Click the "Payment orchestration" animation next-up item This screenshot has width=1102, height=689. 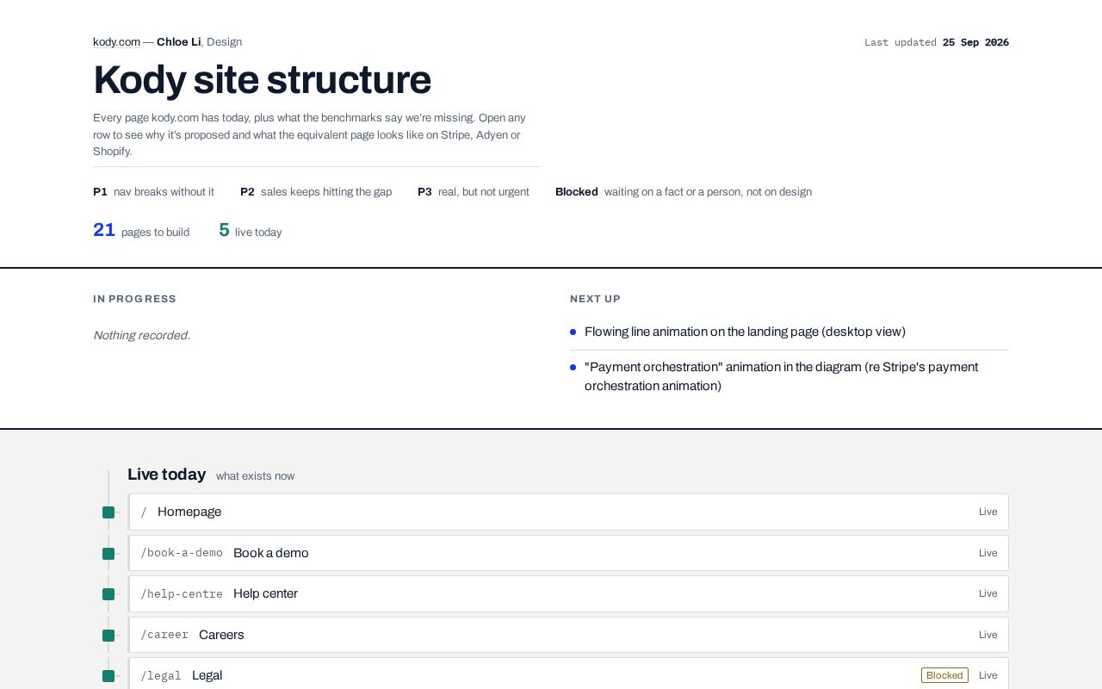coord(781,376)
